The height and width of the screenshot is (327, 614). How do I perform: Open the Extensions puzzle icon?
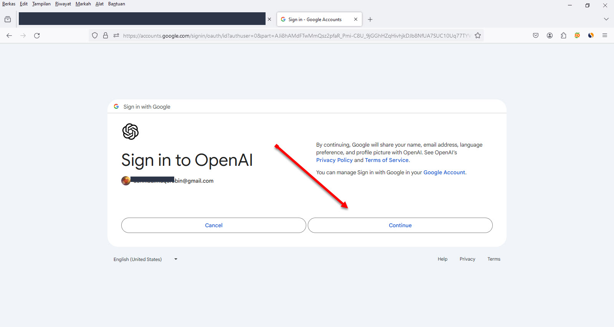[x=563, y=36]
